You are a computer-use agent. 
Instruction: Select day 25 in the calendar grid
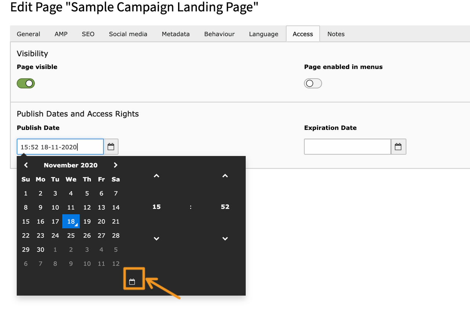[71, 235]
